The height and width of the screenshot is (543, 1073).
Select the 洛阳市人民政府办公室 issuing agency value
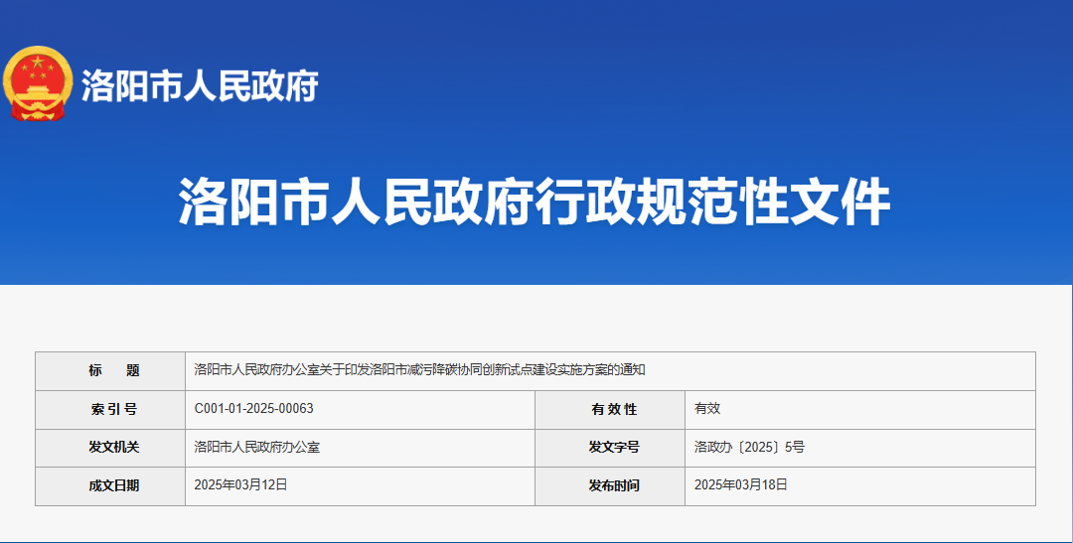[256, 448]
